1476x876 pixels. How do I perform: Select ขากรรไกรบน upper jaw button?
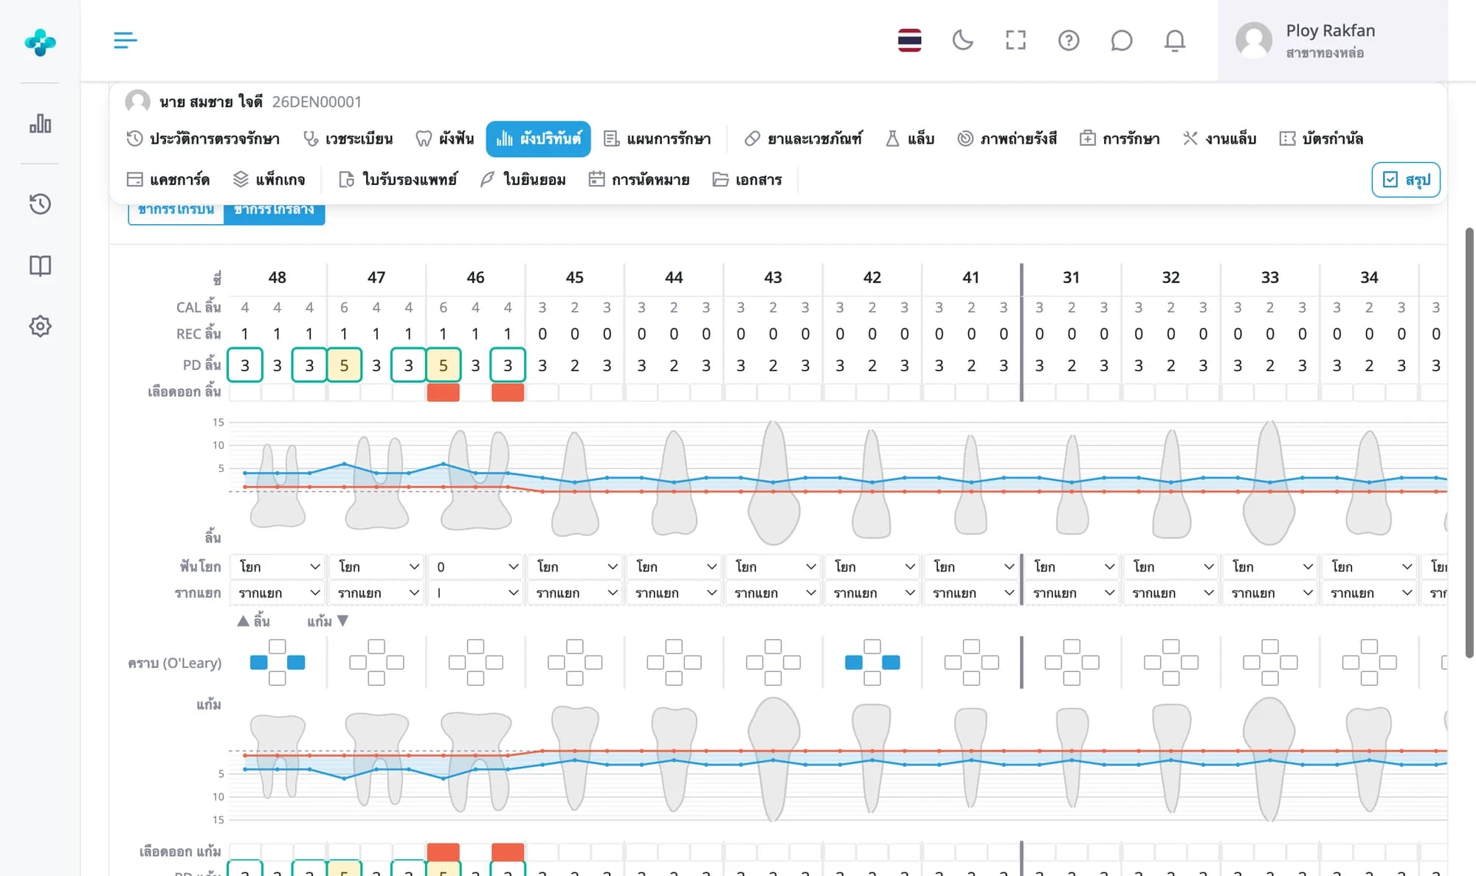176,212
